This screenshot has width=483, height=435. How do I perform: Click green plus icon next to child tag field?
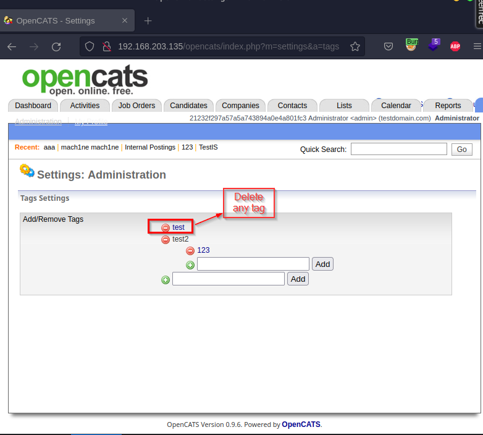[x=190, y=265]
